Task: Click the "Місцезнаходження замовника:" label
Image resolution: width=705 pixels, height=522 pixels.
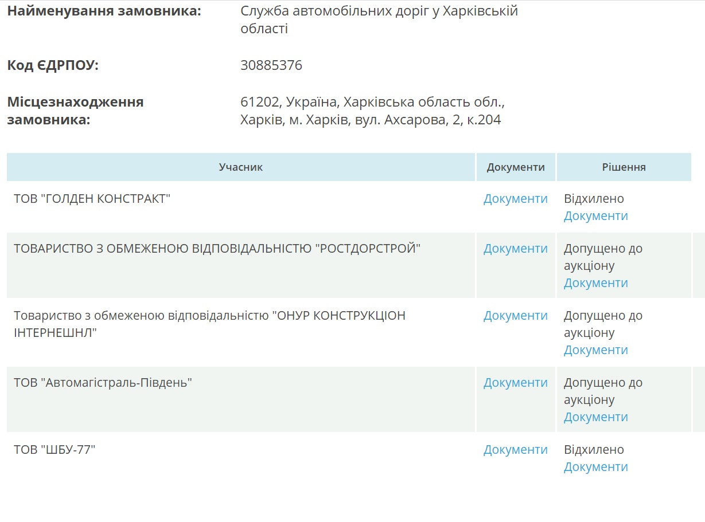Action: [75, 111]
